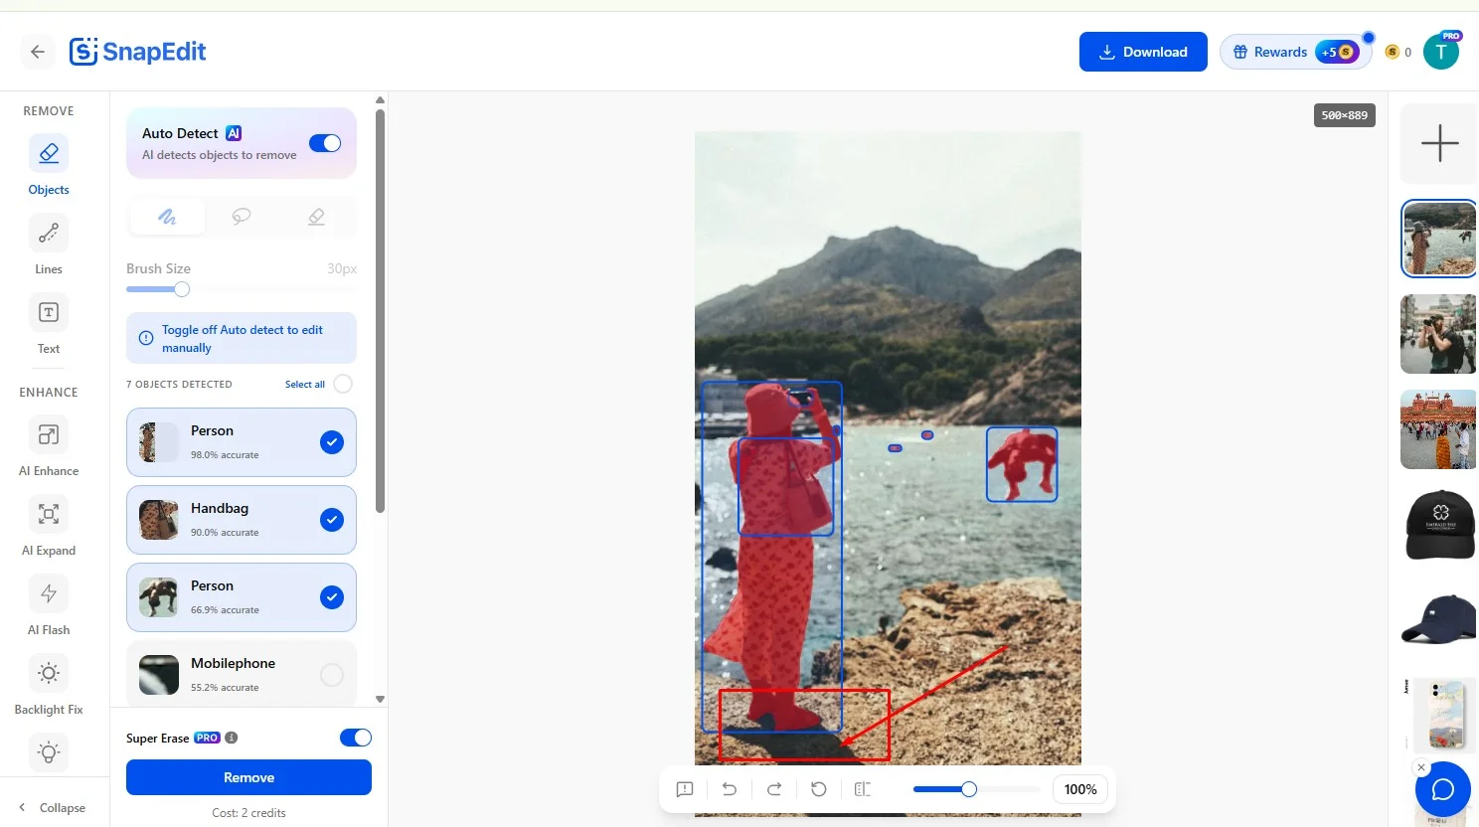Open the Rewards button
Screen dimensions: 1479x827
(1295, 52)
